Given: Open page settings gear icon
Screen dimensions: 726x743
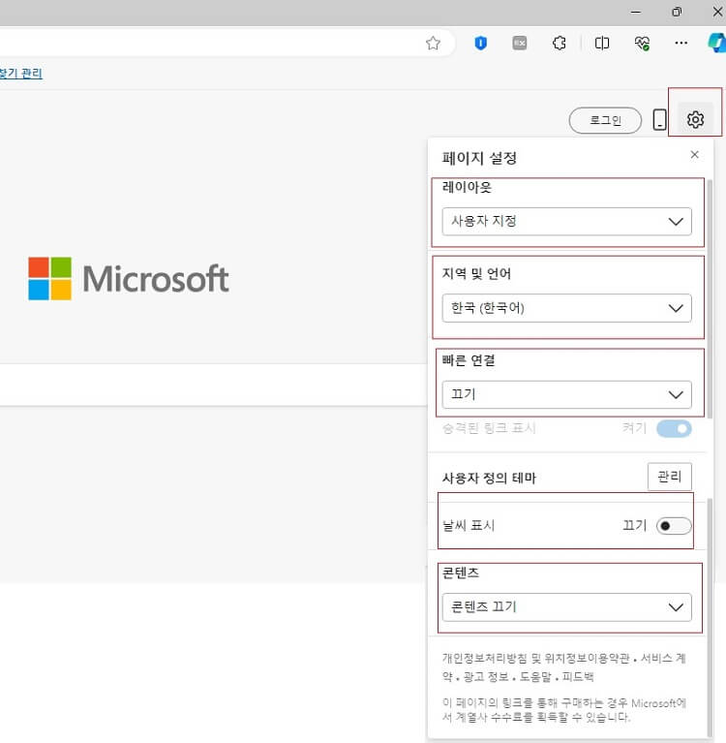Looking at the screenshot, I should (x=695, y=119).
